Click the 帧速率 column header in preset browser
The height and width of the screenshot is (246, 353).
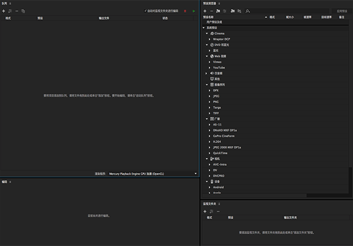pos(308,17)
